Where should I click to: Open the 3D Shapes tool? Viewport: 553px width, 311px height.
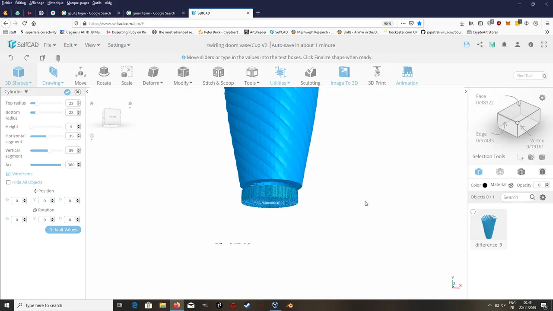(x=18, y=76)
